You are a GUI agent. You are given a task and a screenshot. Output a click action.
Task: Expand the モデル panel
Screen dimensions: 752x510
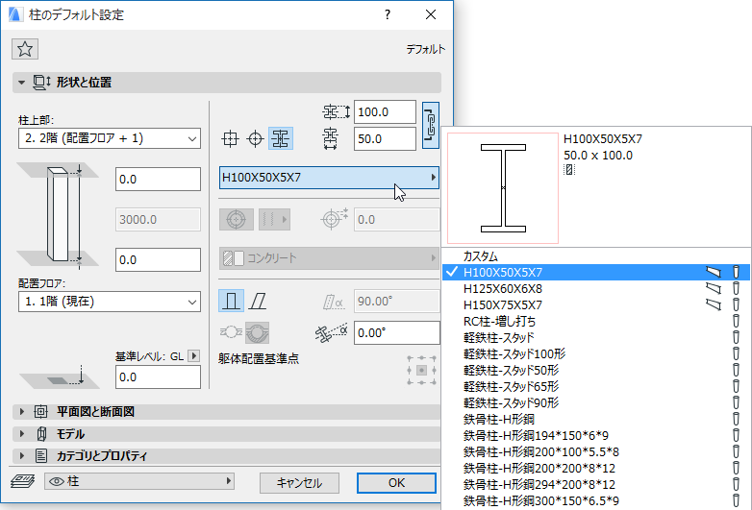coord(21,434)
